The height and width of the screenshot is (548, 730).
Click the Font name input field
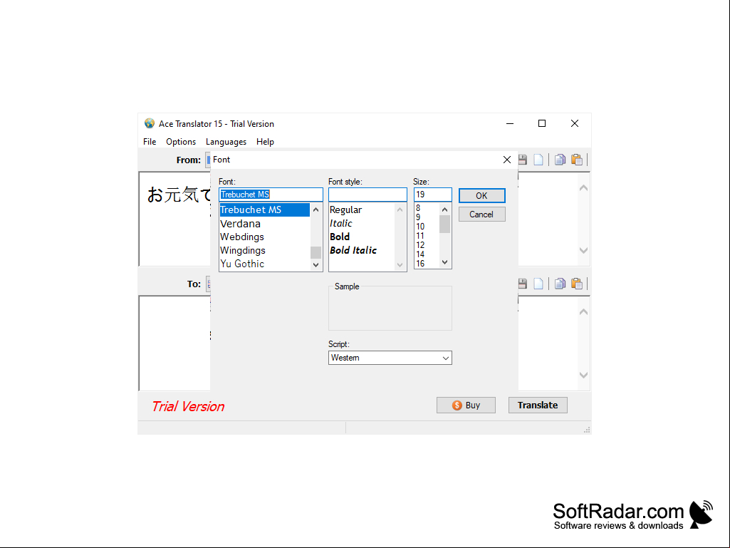pyautogui.click(x=271, y=195)
